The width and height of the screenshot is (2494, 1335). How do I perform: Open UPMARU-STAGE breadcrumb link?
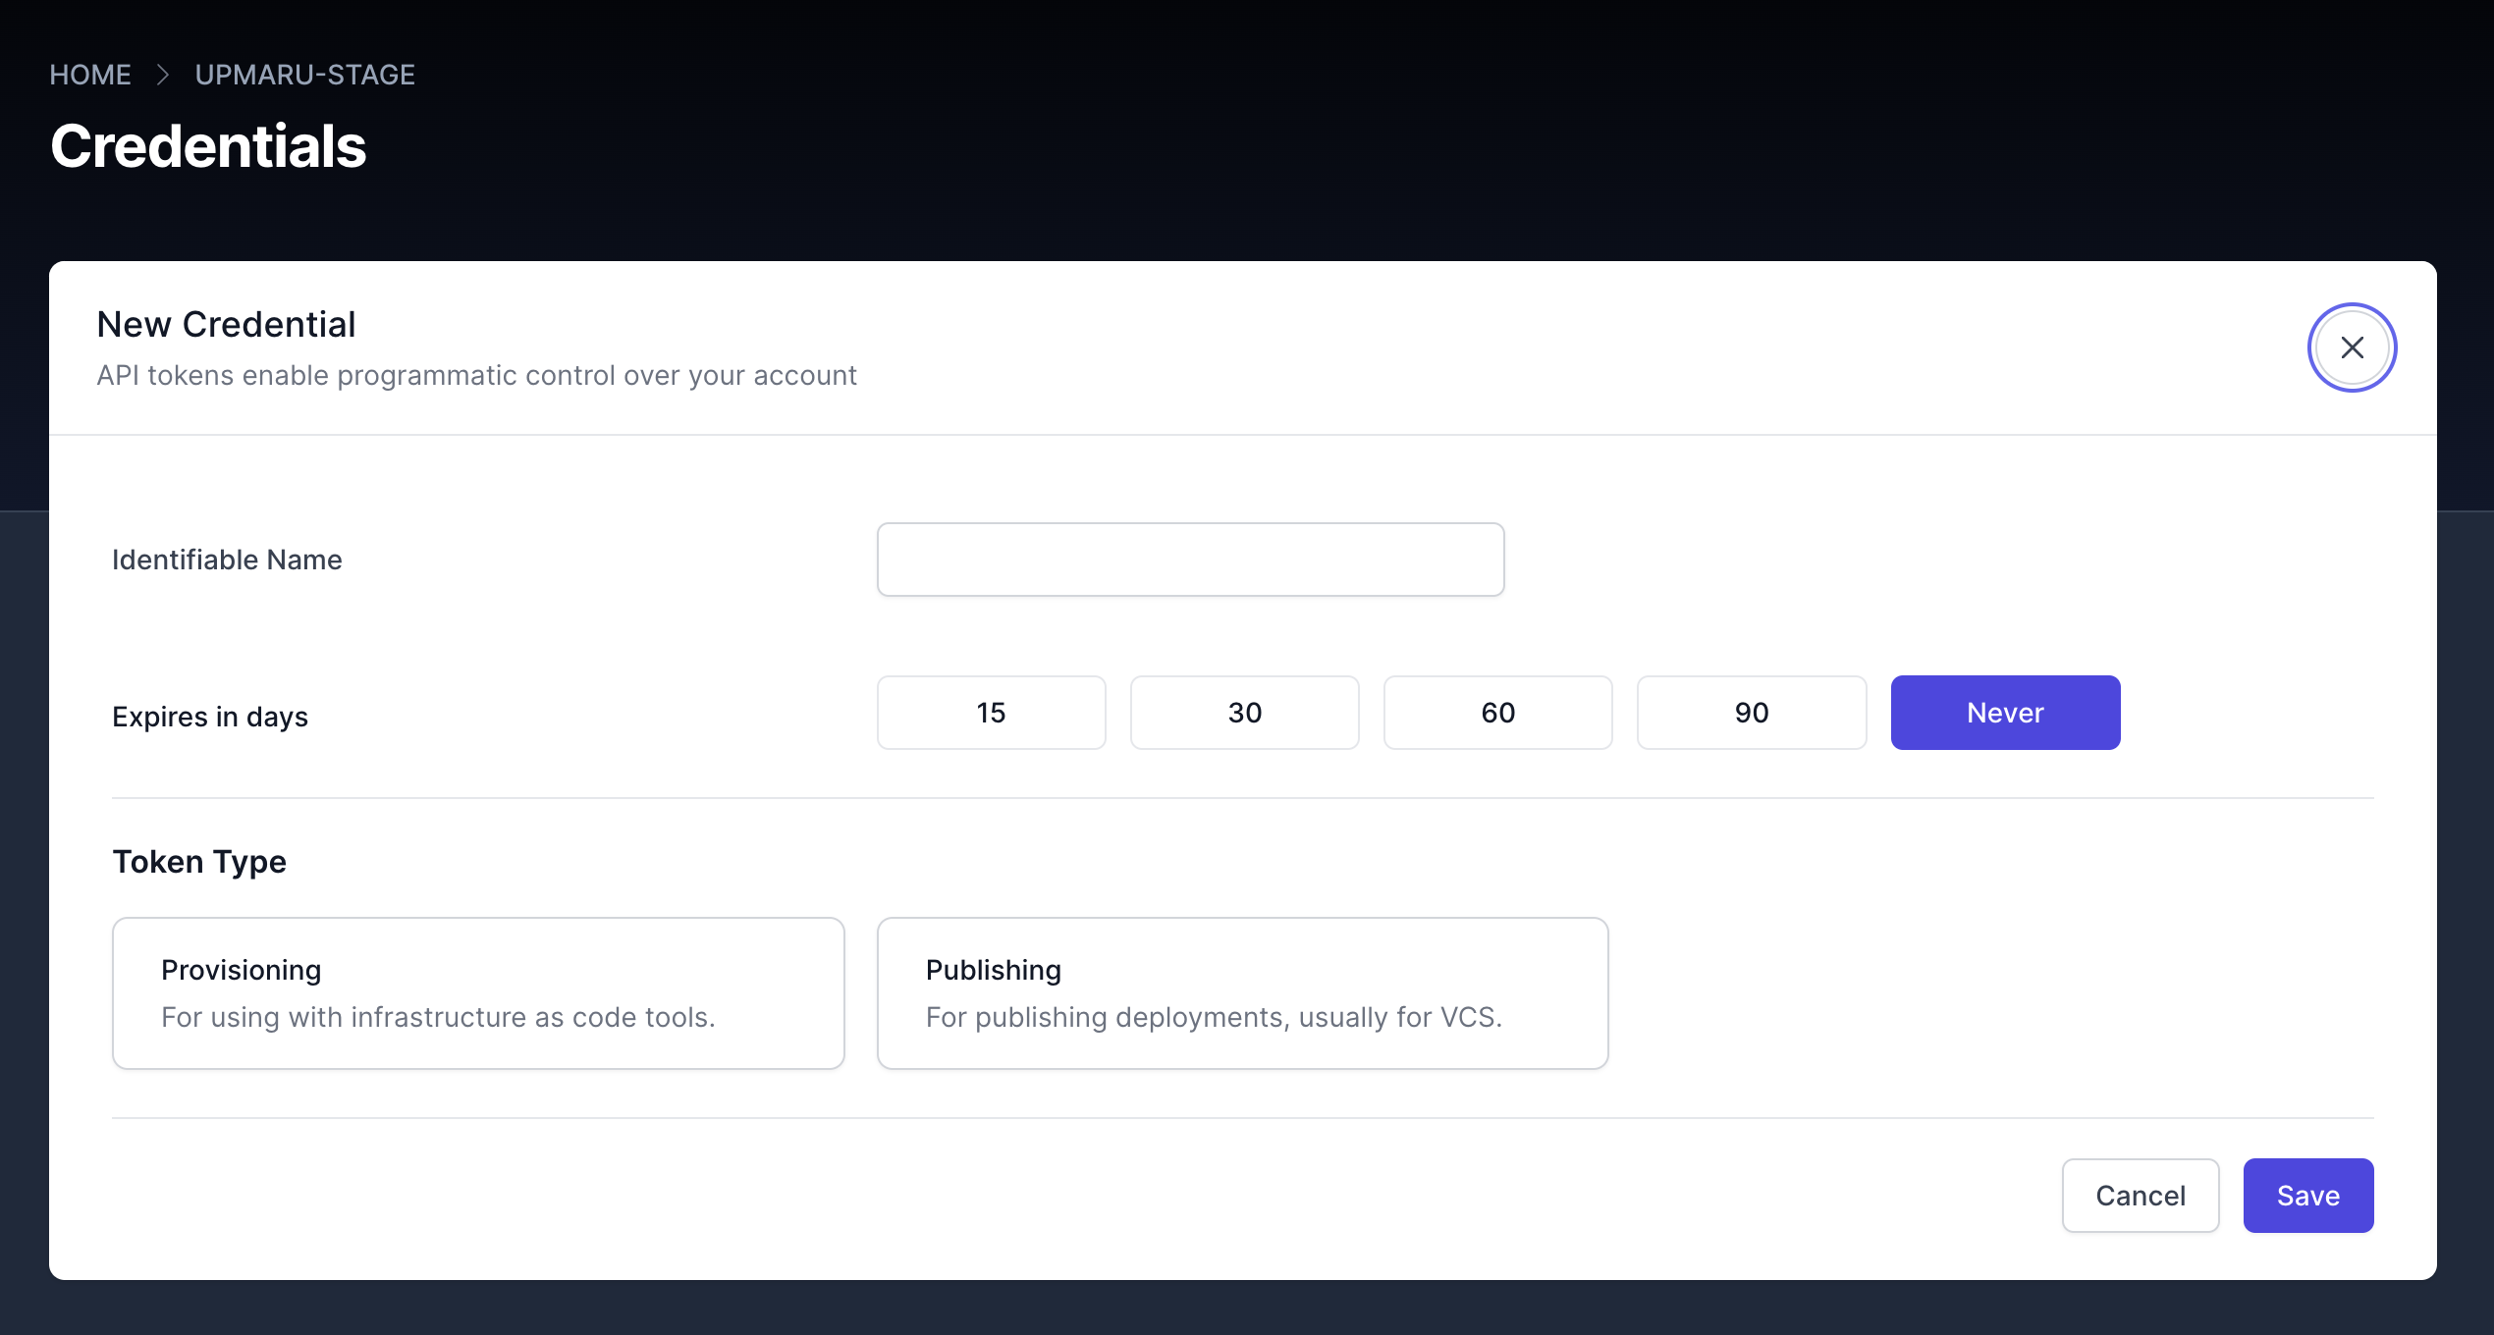tap(304, 75)
